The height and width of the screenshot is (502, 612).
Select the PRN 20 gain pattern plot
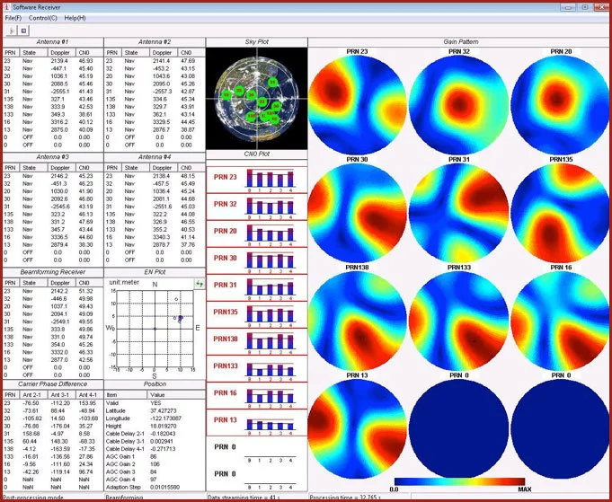(561, 105)
